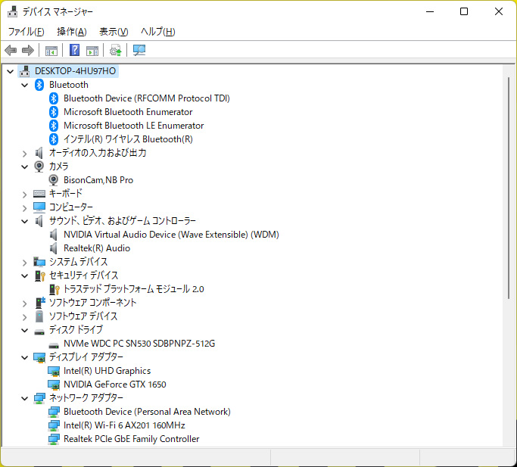
Task: Click icon beside Intel(R) Wi-Fi 6 AX201
Action: [x=54, y=425]
